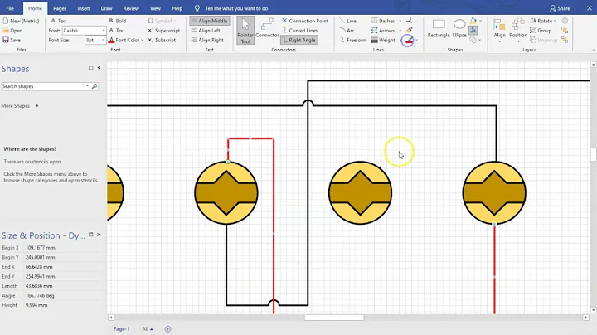Draw an Ellipse shape
Viewport: 597px width, 335px height.
pos(459,28)
